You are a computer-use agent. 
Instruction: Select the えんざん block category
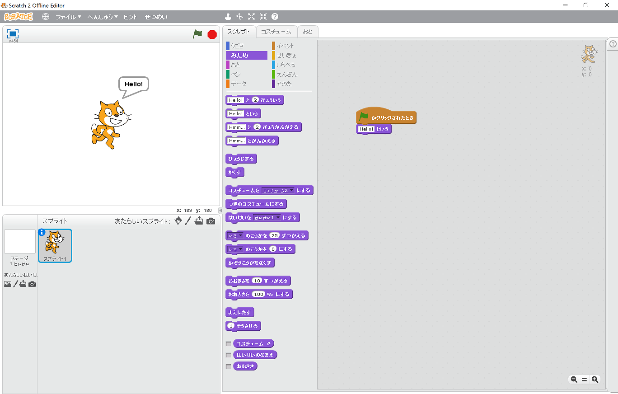coord(292,74)
